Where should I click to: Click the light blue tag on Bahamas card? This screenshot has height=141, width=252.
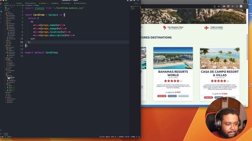(183, 96)
